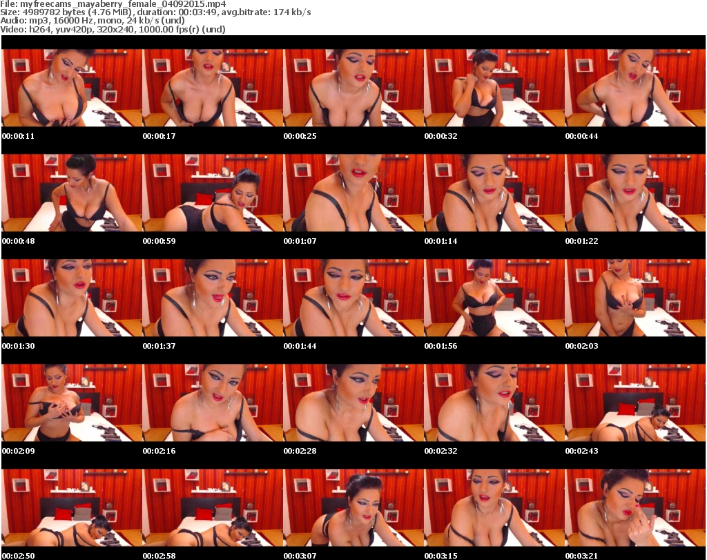
Task: Click the thumbnail above timestamp 00:03:15
Action: (494, 508)
